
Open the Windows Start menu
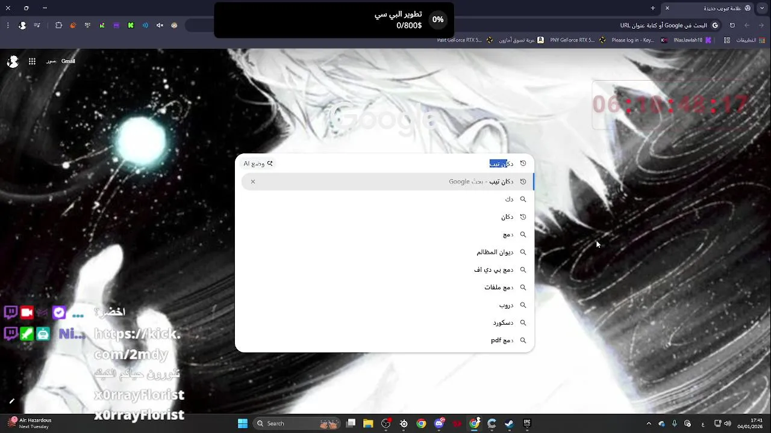tap(243, 423)
